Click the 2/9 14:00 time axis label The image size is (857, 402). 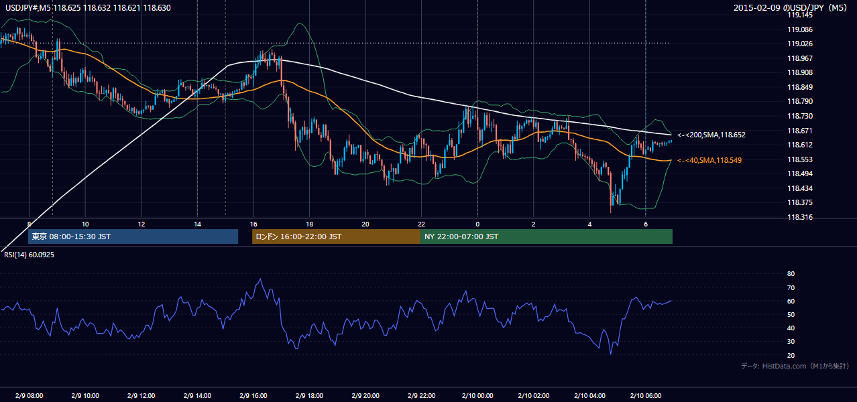(x=197, y=395)
